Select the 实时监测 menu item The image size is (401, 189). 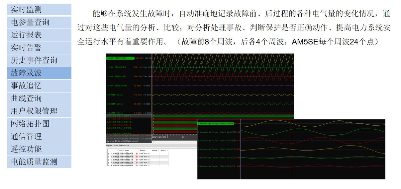[x=39, y=9]
